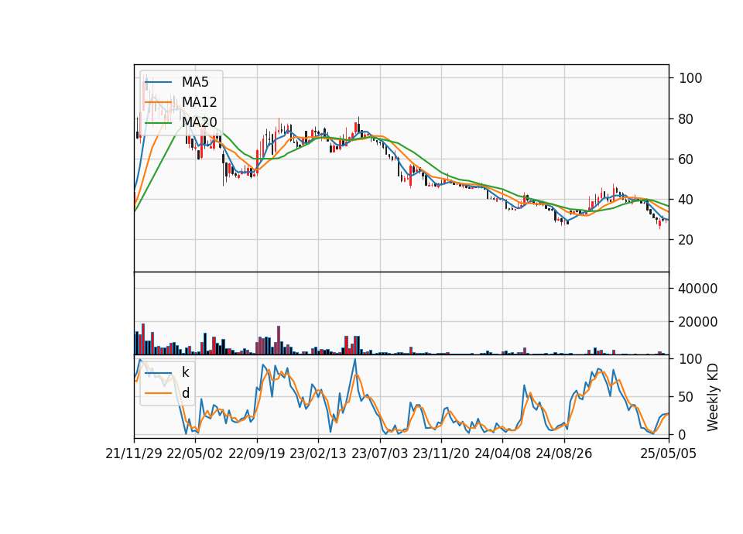Viewport: 743px width, 534px height.
Task: Click the KD axis value 50
Action: [x=687, y=396]
